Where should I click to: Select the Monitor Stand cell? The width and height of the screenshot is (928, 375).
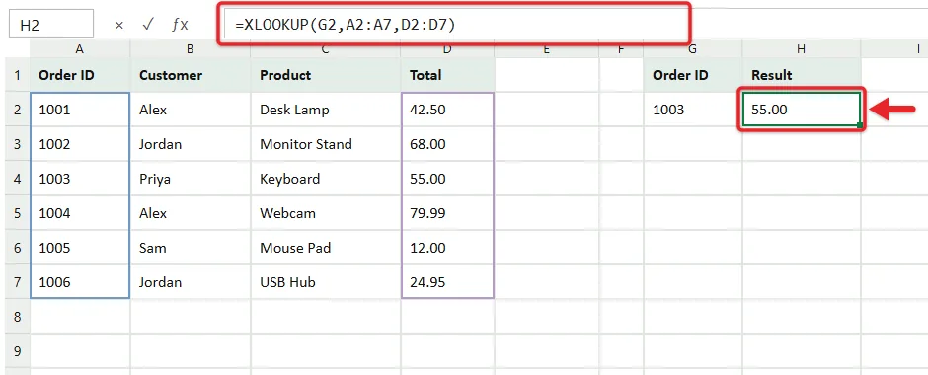click(326, 144)
